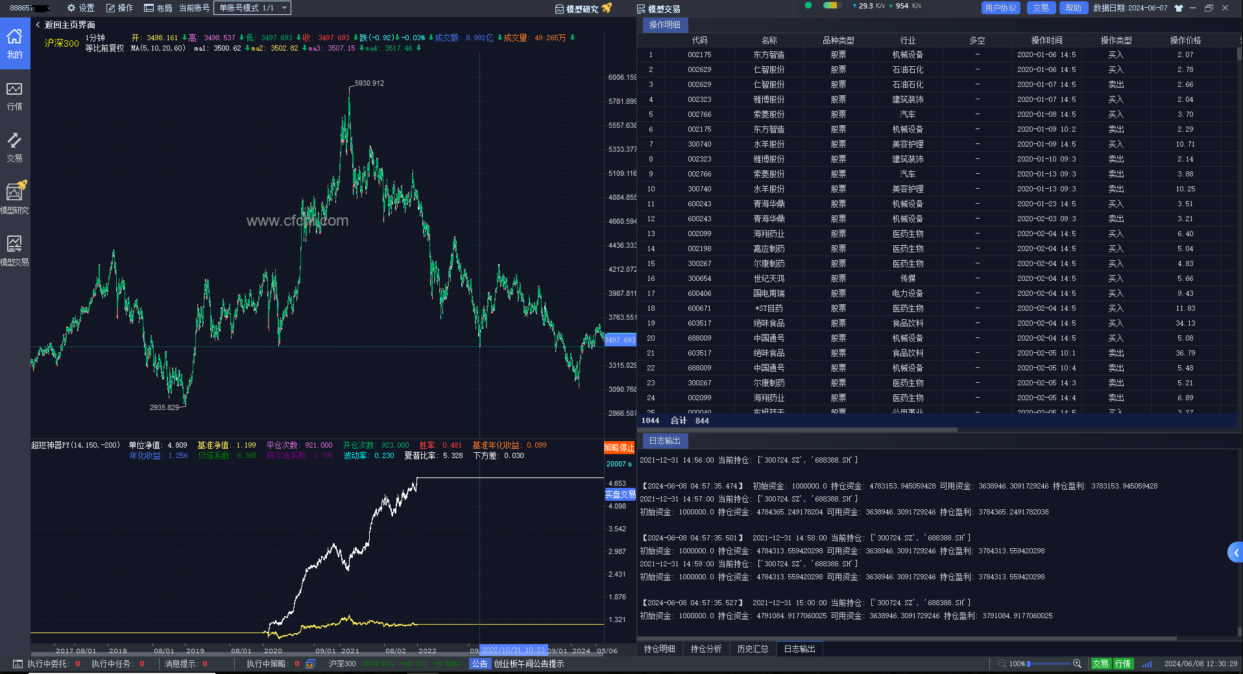The width and height of the screenshot is (1243, 674).
Task: Click the zoom out magnifier icon
Action: [1002, 664]
